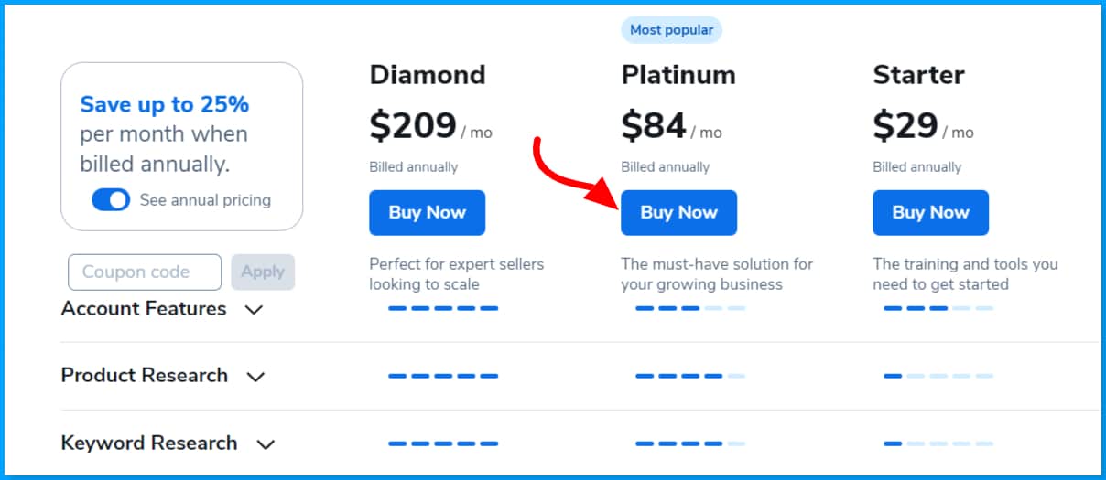Expand Keyword Research chevron
1106x480 pixels.
point(266,444)
